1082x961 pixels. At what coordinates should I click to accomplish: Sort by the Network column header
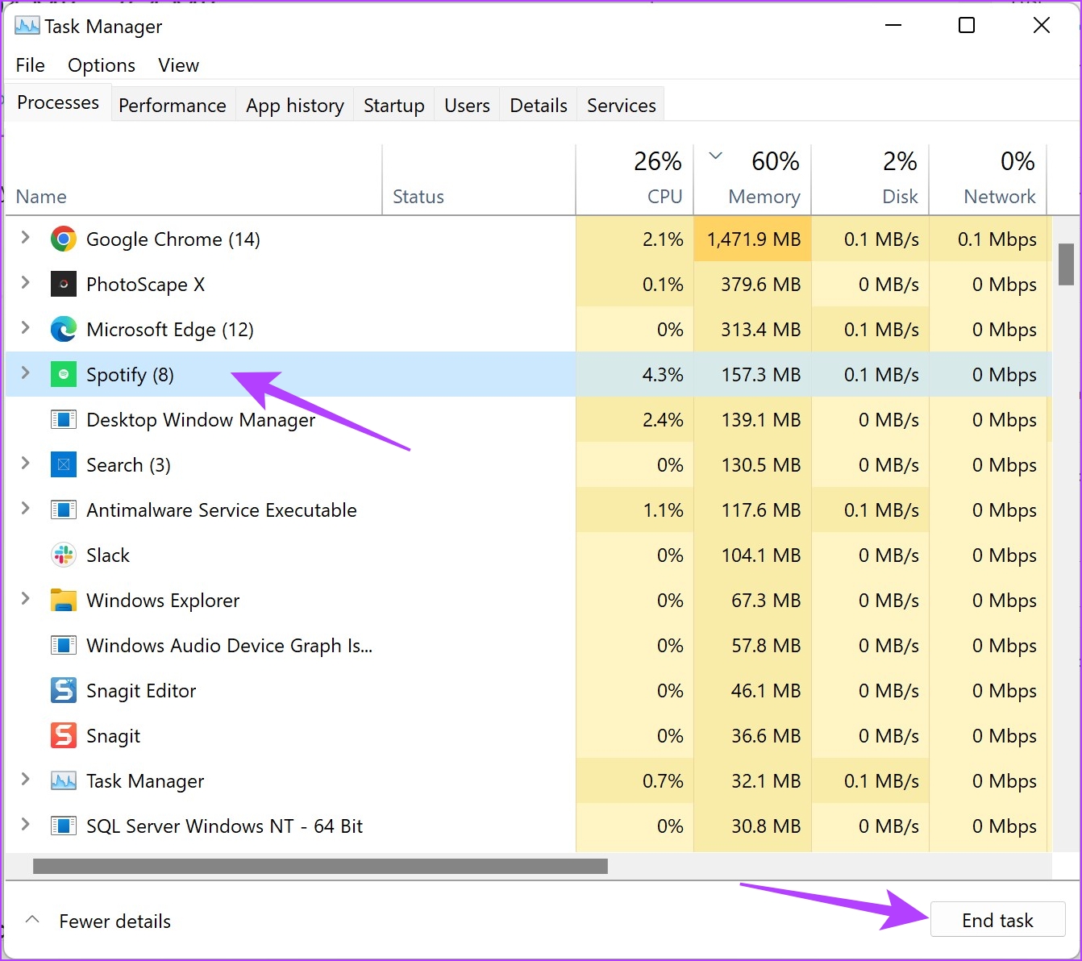point(988,180)
